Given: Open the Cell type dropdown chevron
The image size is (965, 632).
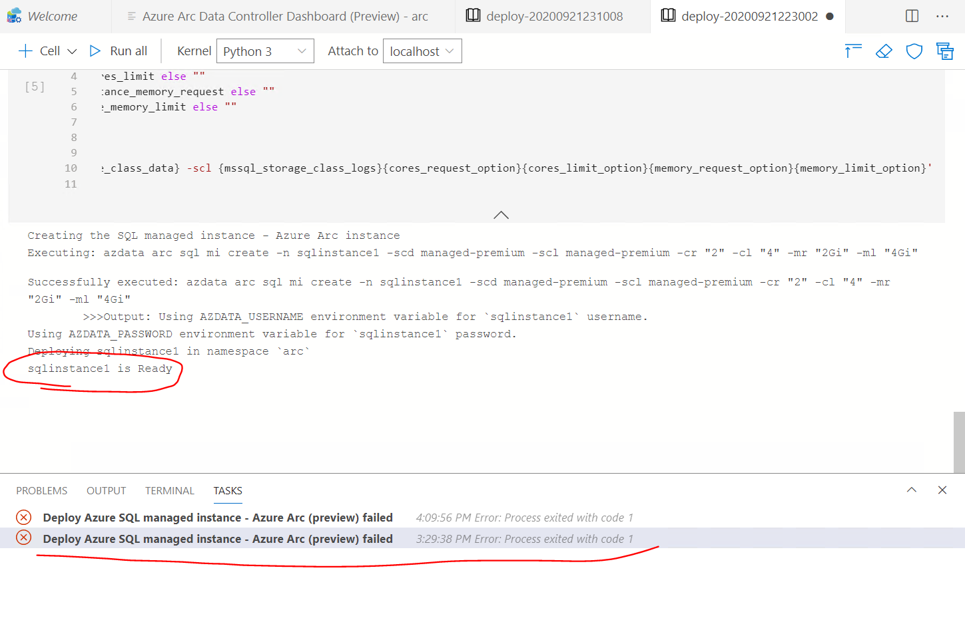Looking at the screenshot, I should point(71,51).
